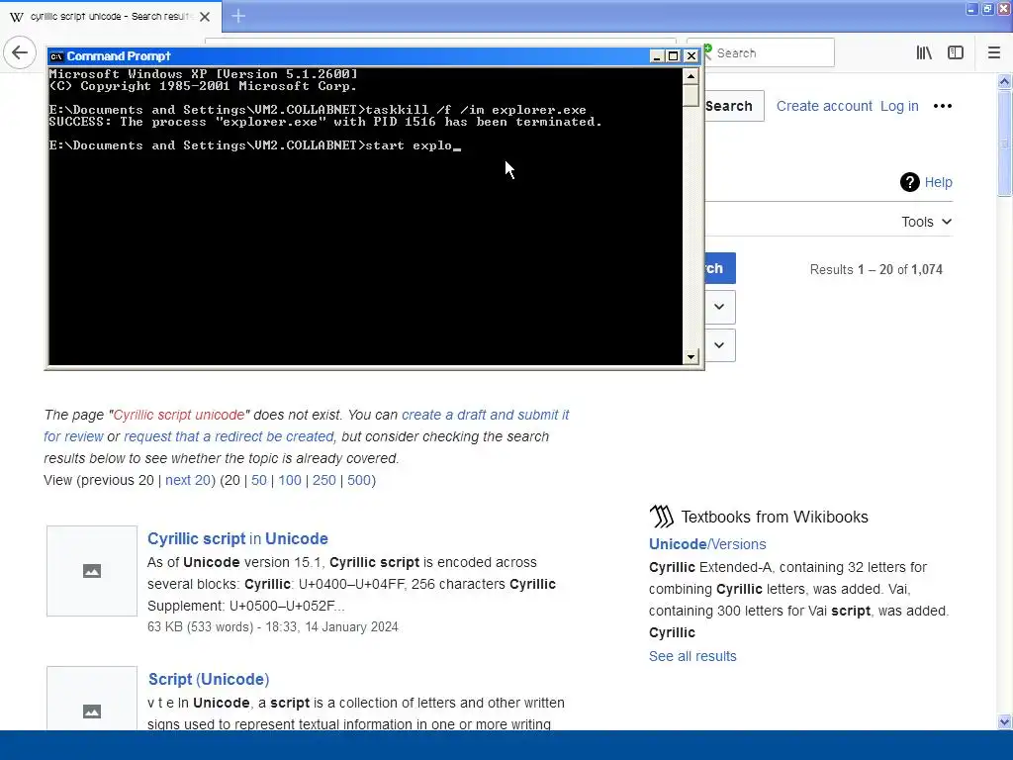Show 250 results per page
Viewport: 1013px width, 760px height.
click(324, 480)
